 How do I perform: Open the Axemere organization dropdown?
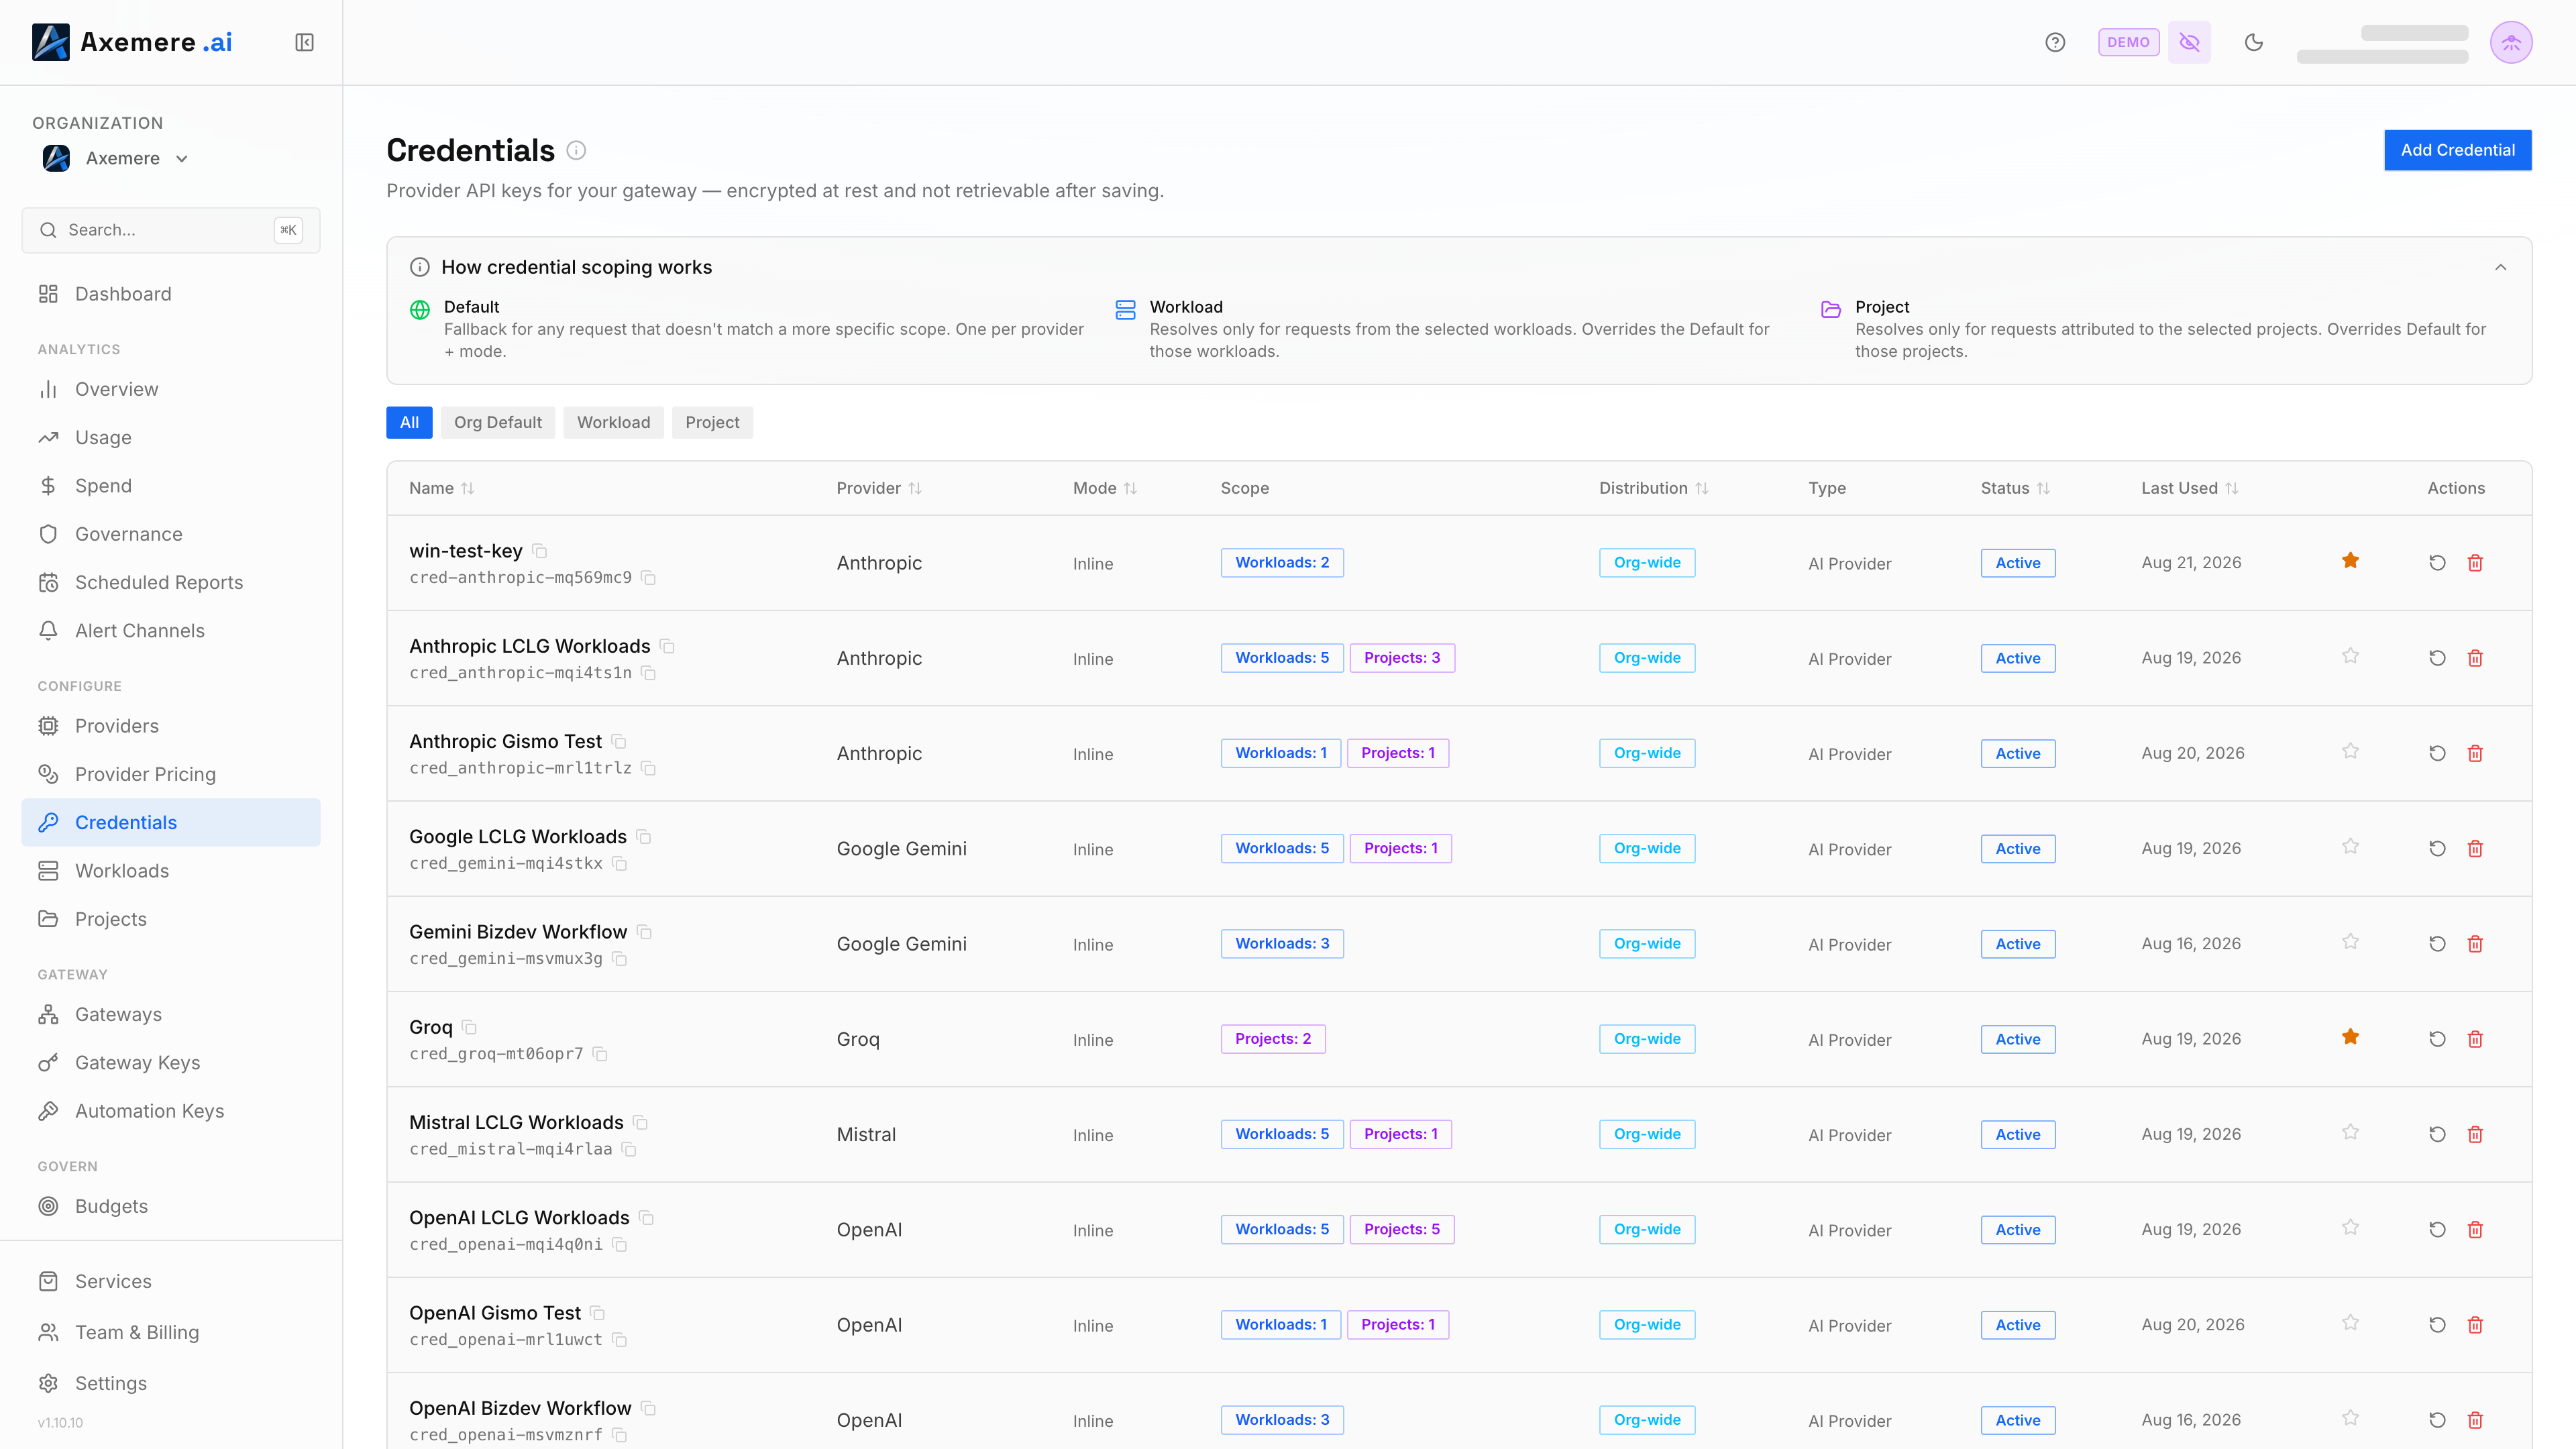click(x=116, y=158)
